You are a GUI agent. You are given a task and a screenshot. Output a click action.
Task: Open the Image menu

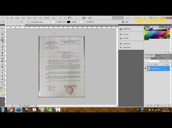tap(17, 18)
